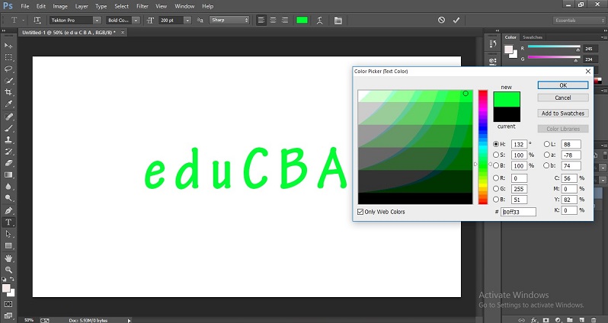Left align text in options bar
The image size is (608, 323).
click(x=261, y=20)
